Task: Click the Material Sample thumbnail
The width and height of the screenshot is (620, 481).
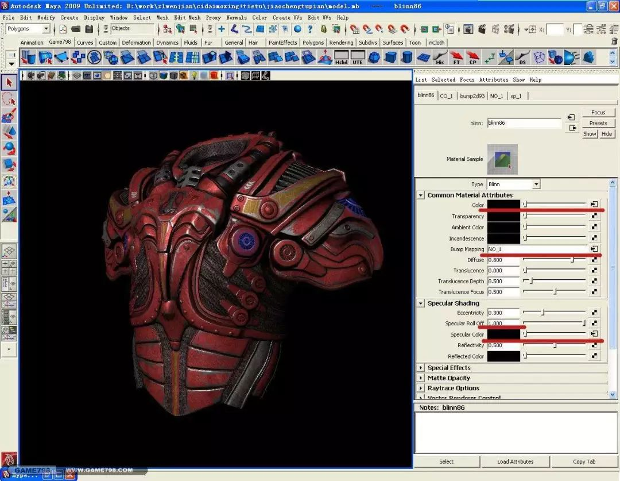Action: click(x=502, y=159)
